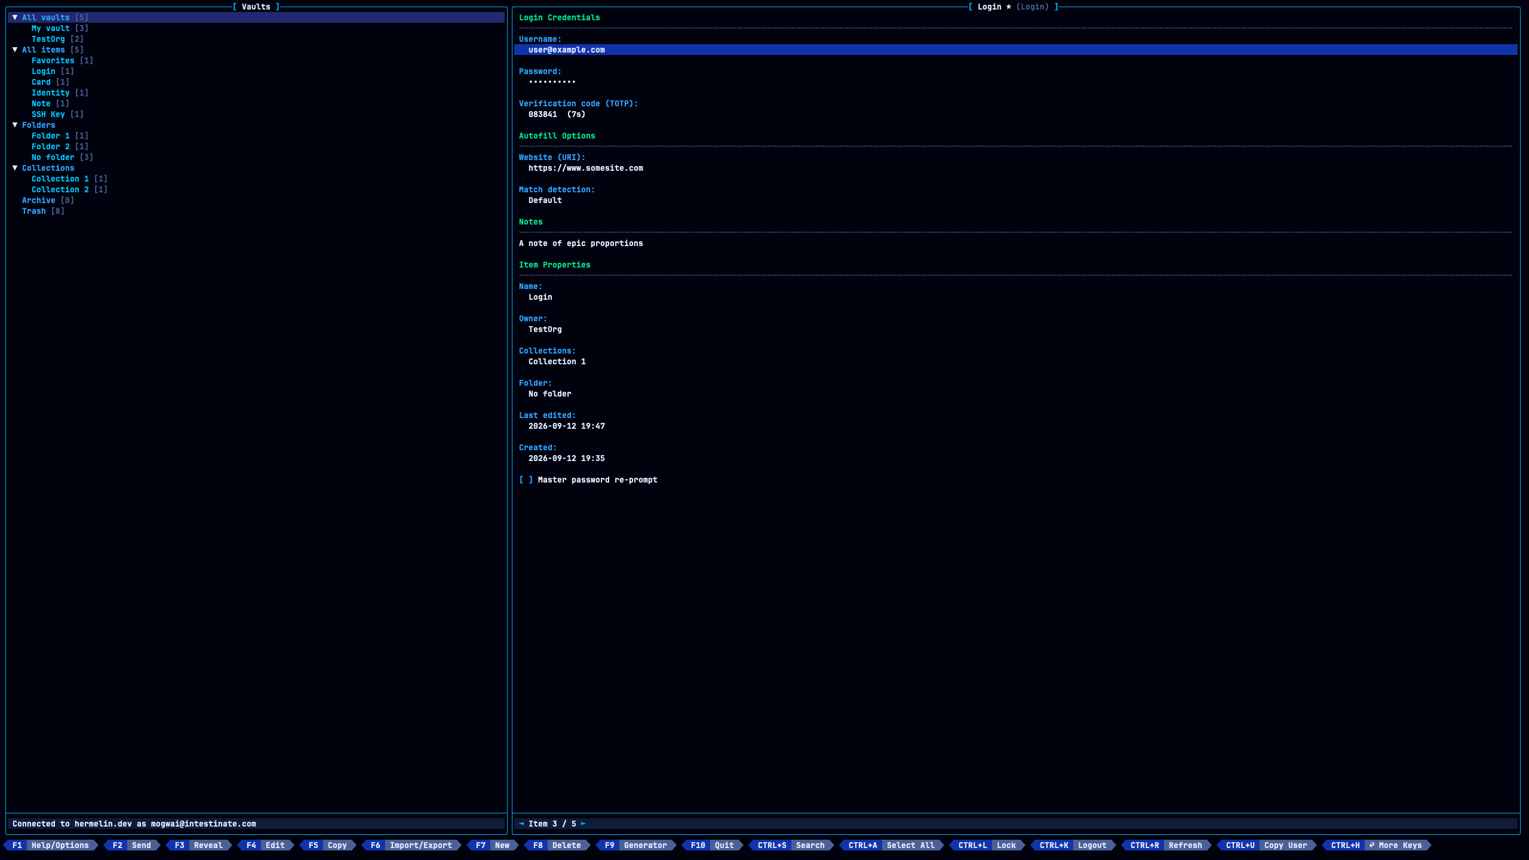Viewport: 1529px width, 860px height.
Task: Go to previous item using left arrow
Action: [x=521, y=824]
